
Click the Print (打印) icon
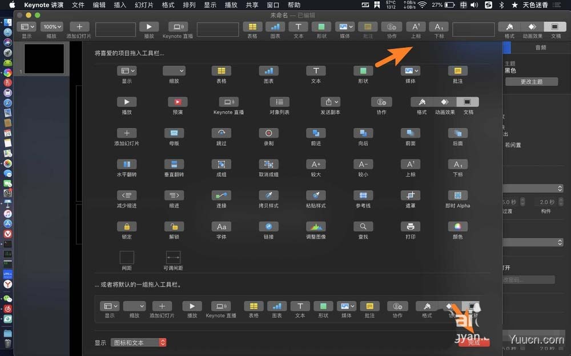(411, 227)
